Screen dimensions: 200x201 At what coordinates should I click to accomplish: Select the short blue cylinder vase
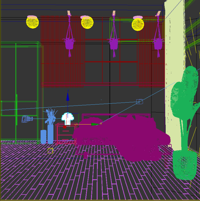(44, 137)
